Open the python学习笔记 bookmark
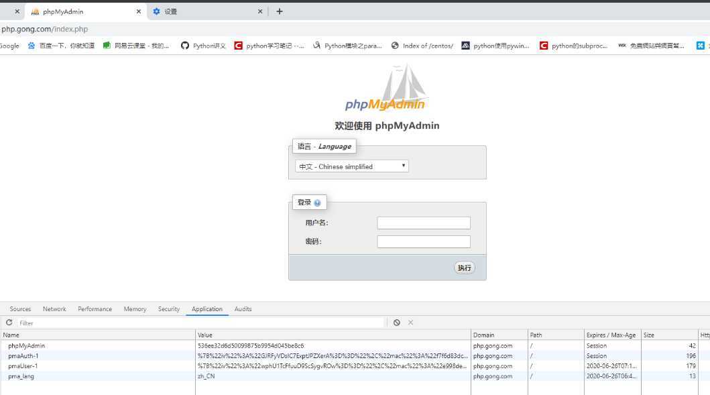The height and width of the screenshot is (395, 710). pos(269,46)
